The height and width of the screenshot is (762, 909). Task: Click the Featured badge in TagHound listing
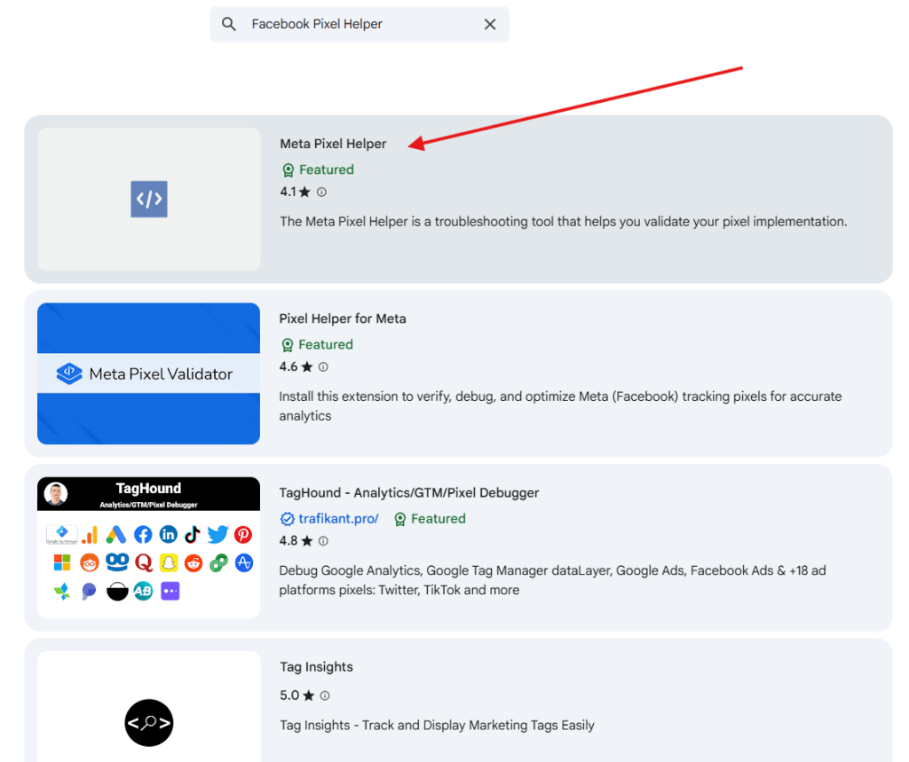click(430, 519)
